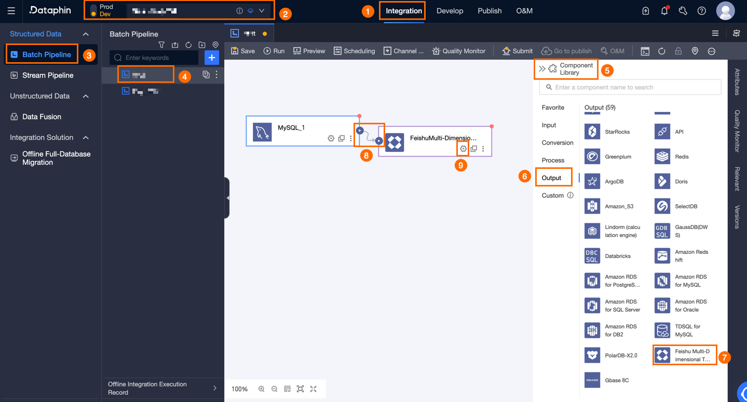Open Channel configuration in the toolbar
This screenshot has height=402, width=747.
point(404,51)
